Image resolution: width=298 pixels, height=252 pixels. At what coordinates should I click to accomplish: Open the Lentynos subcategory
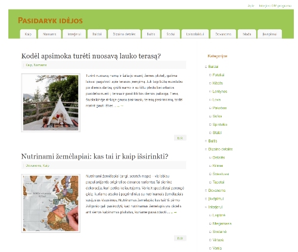(220, 91)
